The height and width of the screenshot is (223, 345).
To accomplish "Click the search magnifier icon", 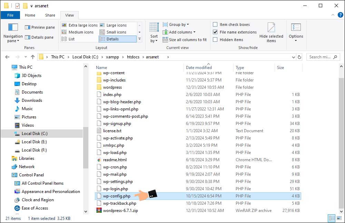I will click(x=335, y=57).
